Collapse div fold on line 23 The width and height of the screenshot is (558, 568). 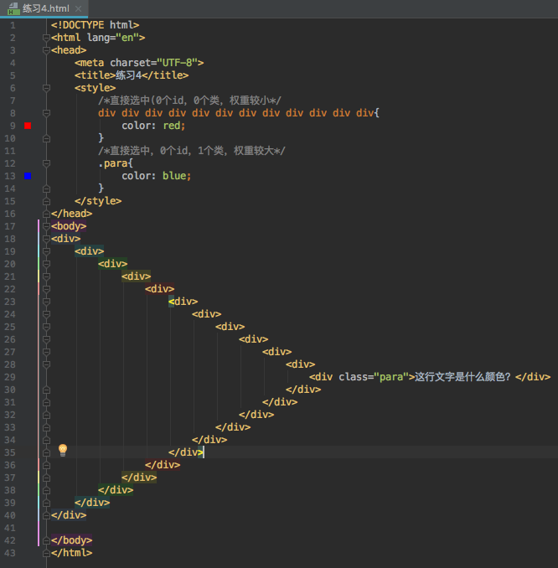(46, 302)
